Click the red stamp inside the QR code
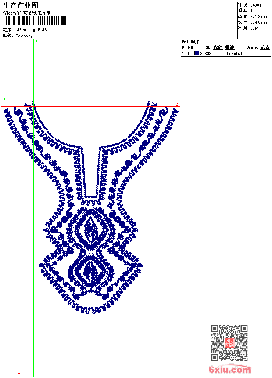 tap(229, 343)
